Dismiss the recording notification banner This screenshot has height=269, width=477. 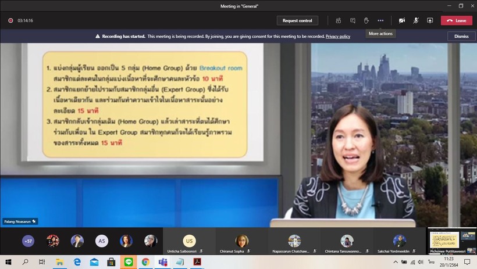point(461,36)
